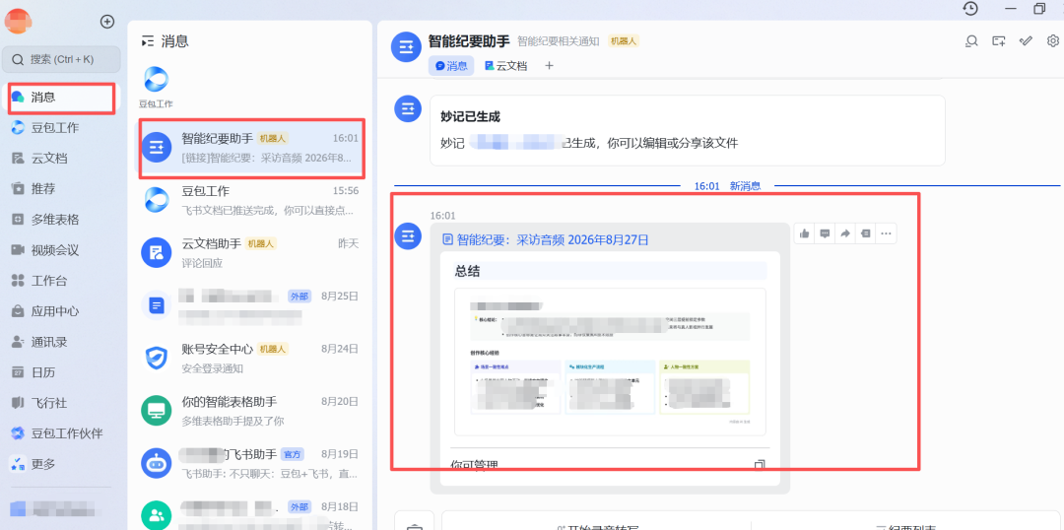
Task: Click the 应用中心 sidebar icon
Action: [19, 311]
